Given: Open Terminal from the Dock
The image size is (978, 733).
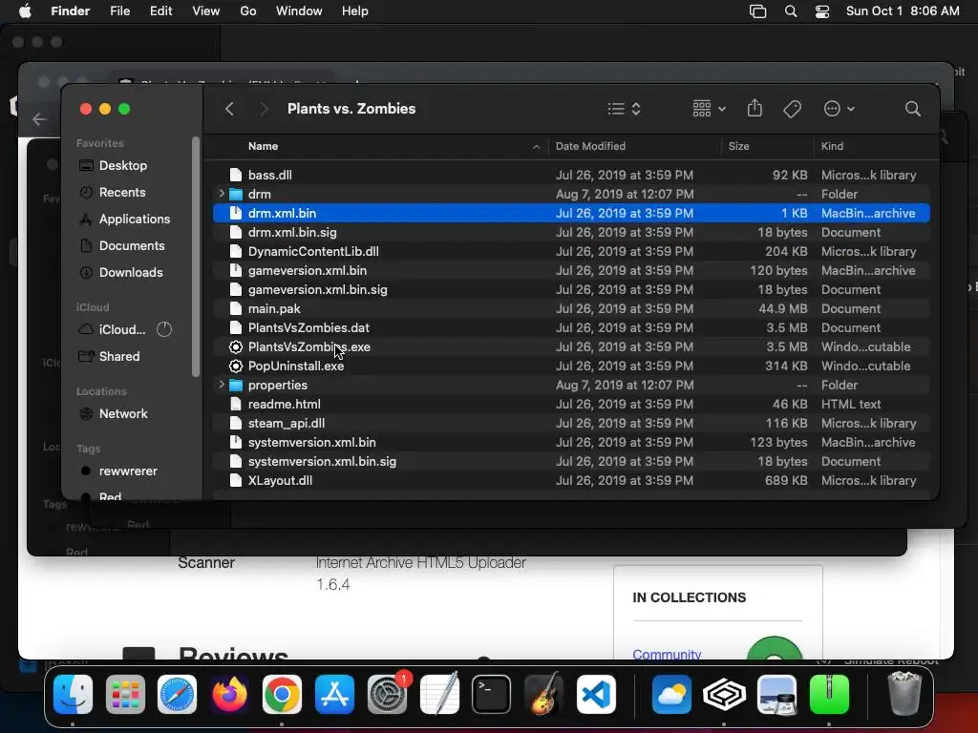Looking at the screenshot, I should pos(492,695).
